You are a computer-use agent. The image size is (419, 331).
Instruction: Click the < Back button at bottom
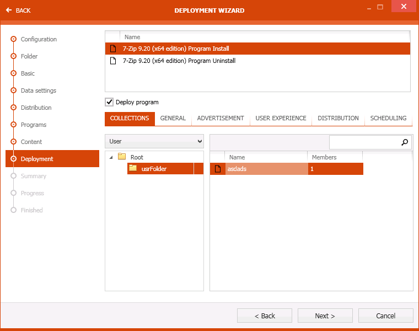click(x=265, y=316)
